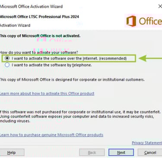The height and width of the screenshot is (158, 162).
Task: Click the 'LTSC Professional Plus 2024' product heading
Action: point(39,16)
